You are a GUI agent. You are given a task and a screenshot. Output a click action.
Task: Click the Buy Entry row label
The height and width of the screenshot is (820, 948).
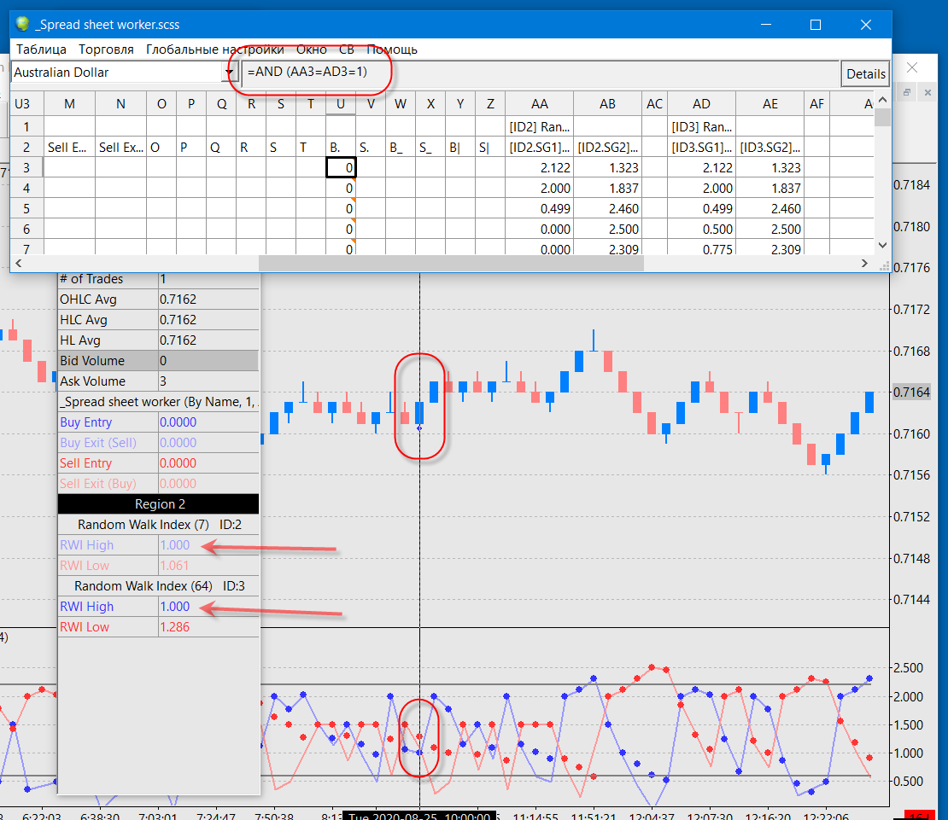(86, 422)
